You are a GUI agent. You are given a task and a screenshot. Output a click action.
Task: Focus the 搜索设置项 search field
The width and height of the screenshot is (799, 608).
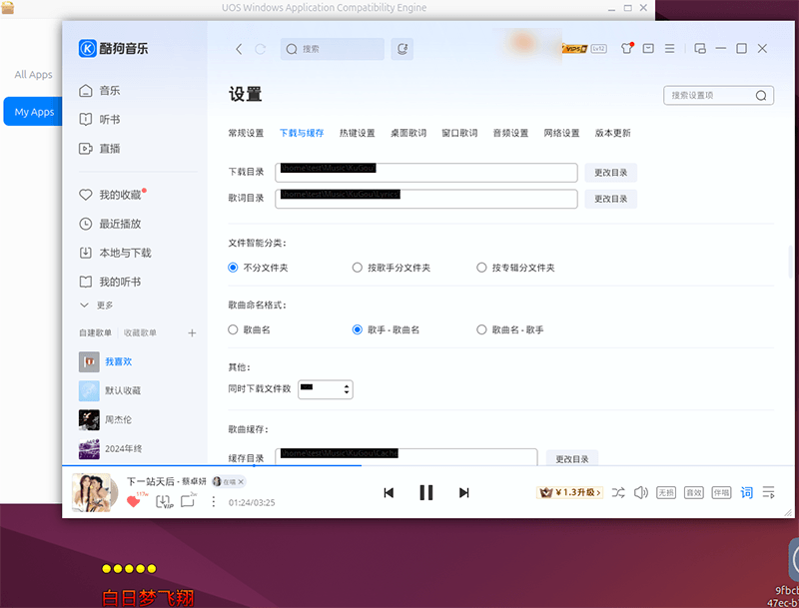718,95
